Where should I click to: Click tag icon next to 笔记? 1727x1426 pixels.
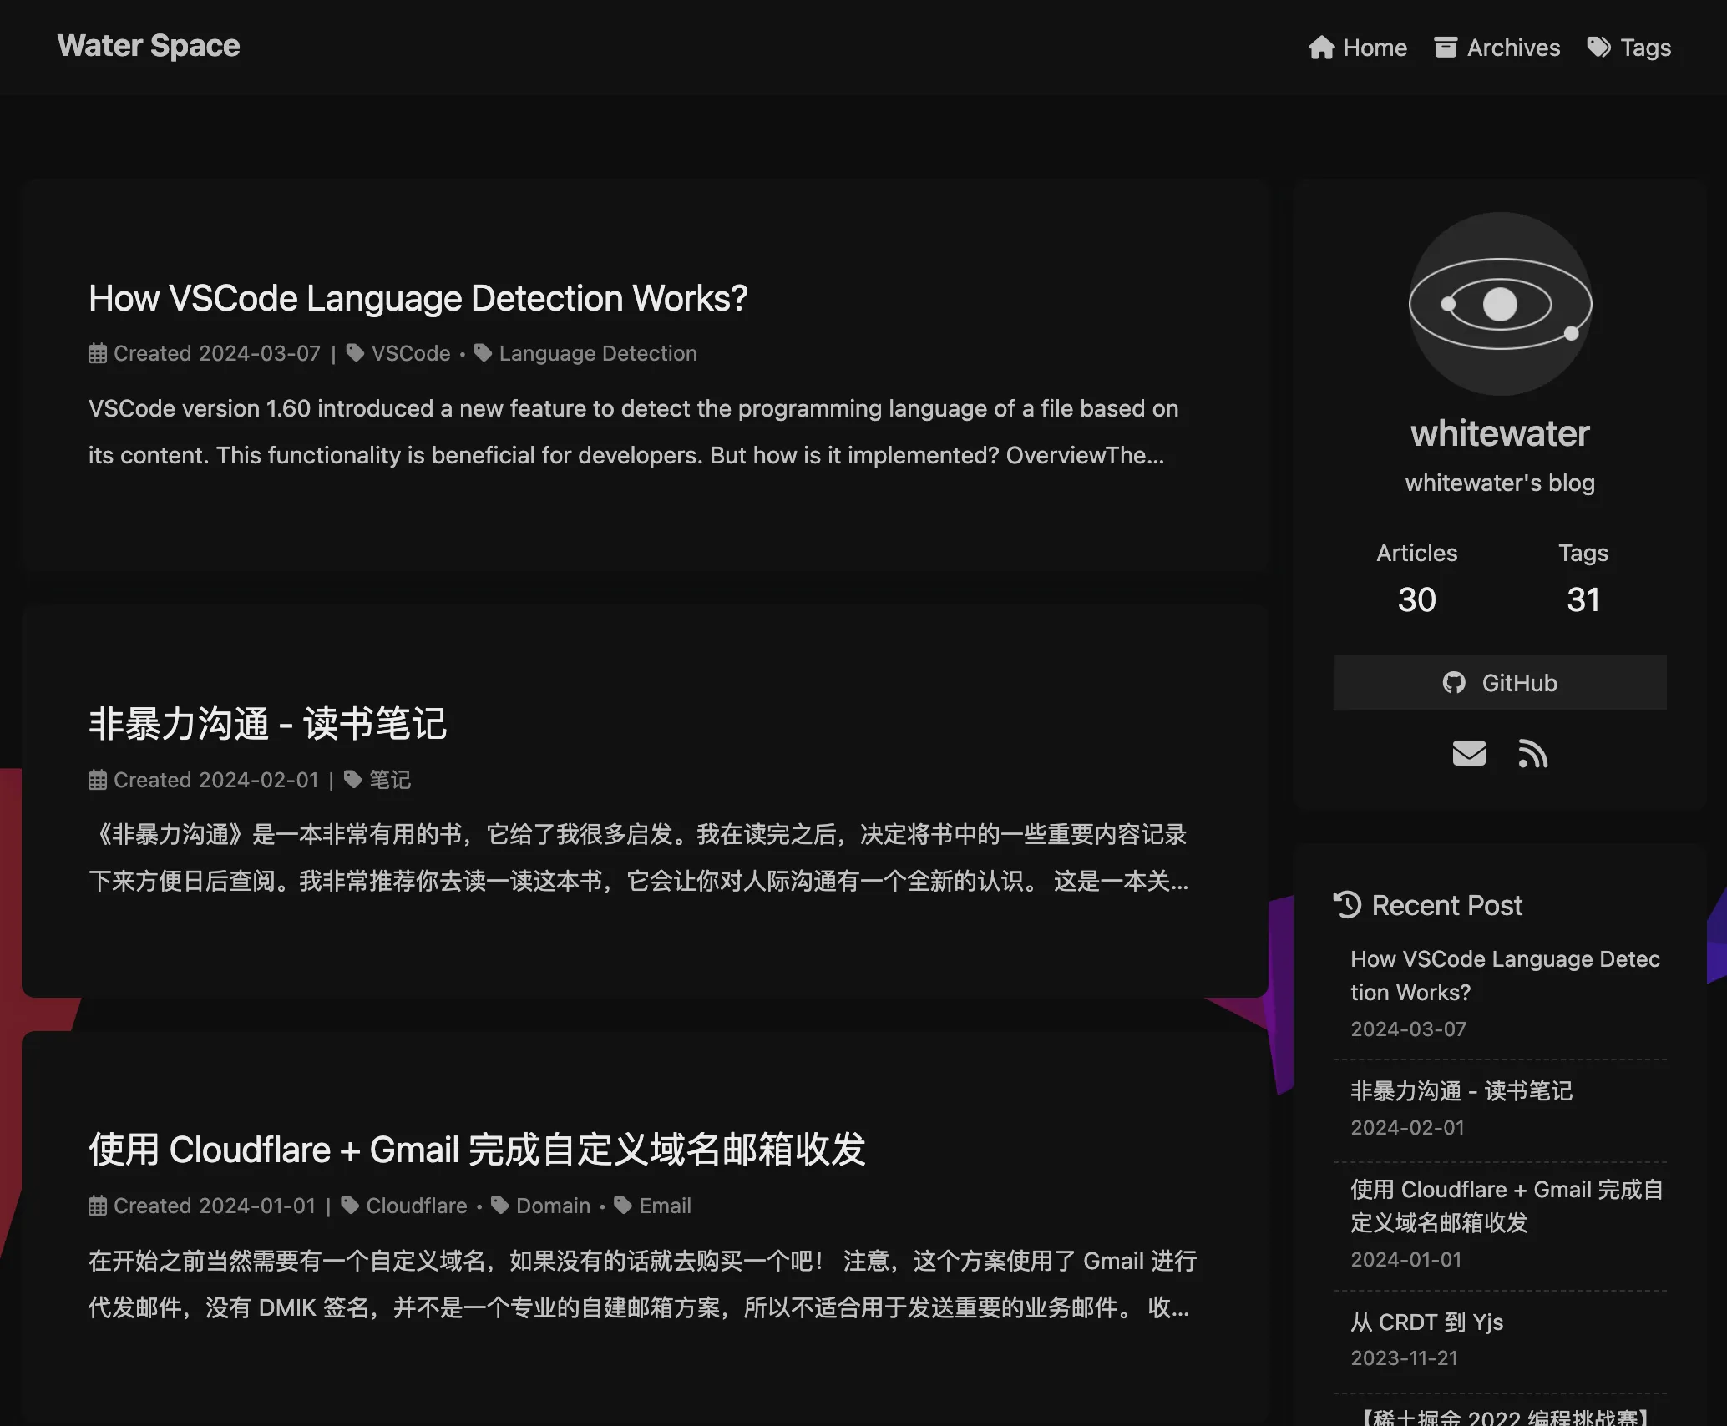tap(353, 780)
